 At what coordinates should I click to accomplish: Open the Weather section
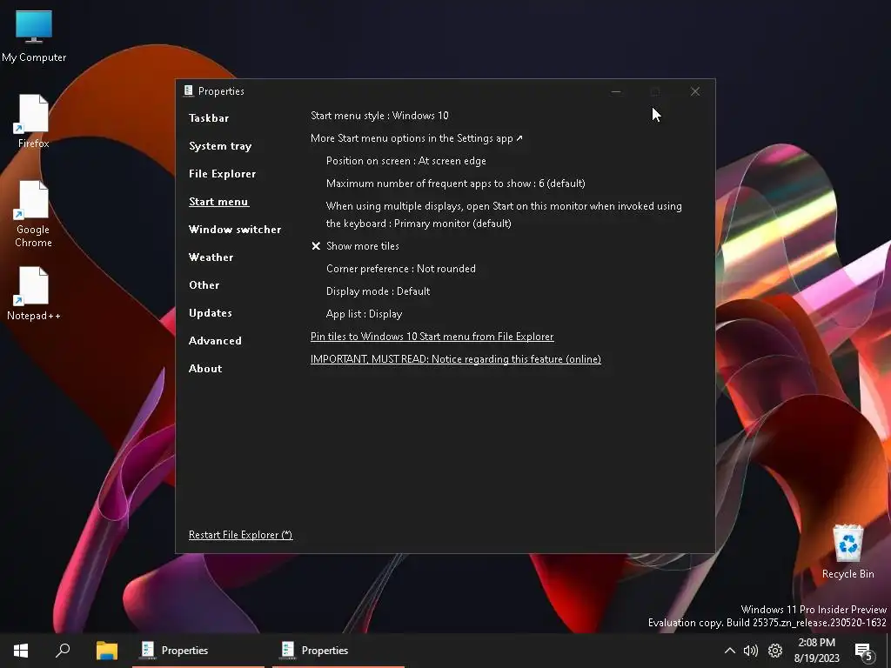pos(211,257)
